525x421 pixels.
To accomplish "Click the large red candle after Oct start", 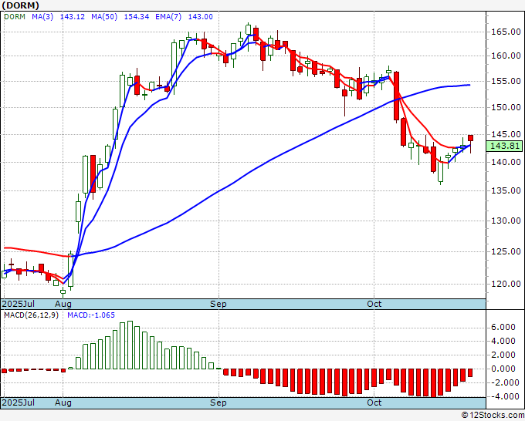I will 396,96.
